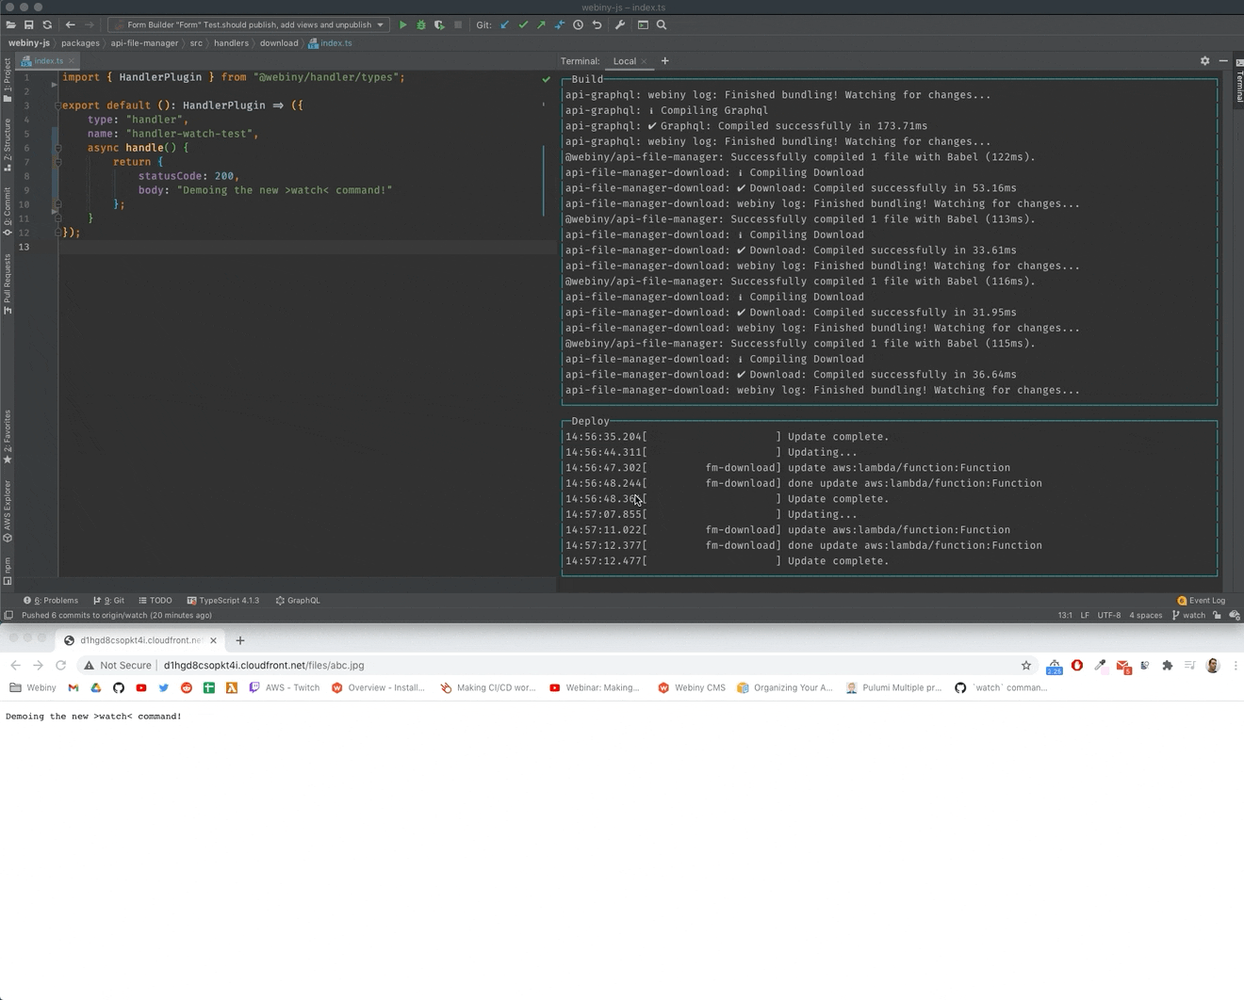Update project from Git with blue arrow icon

click(x=504, y=24)
